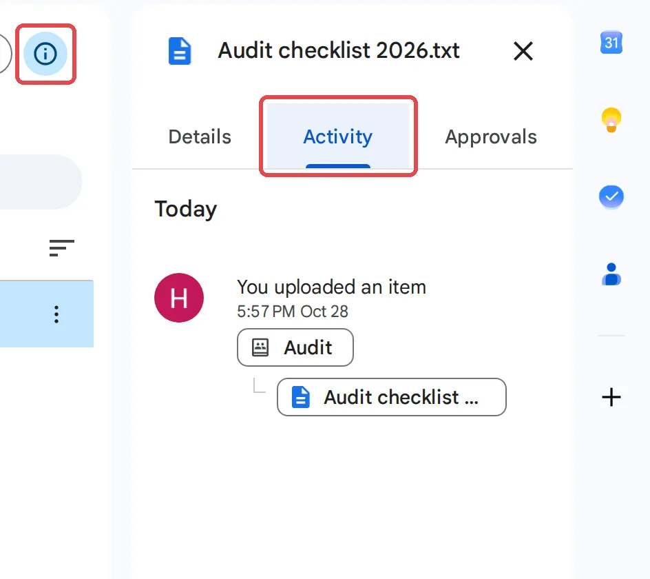
Task: Click the blue document icon in header
Action: (x=180, y=51)
